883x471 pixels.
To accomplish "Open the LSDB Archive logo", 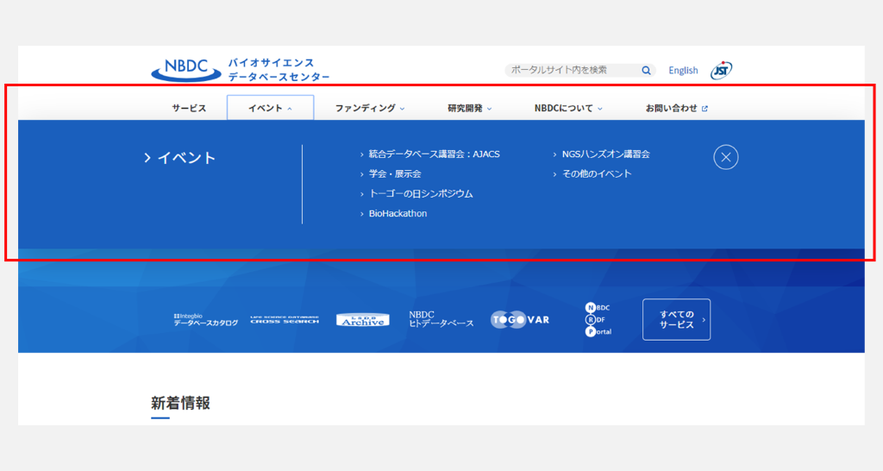I will coord(362,320).
